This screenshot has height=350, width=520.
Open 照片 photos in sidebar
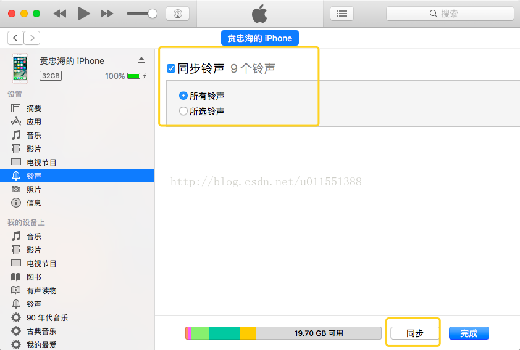point(77,190)
